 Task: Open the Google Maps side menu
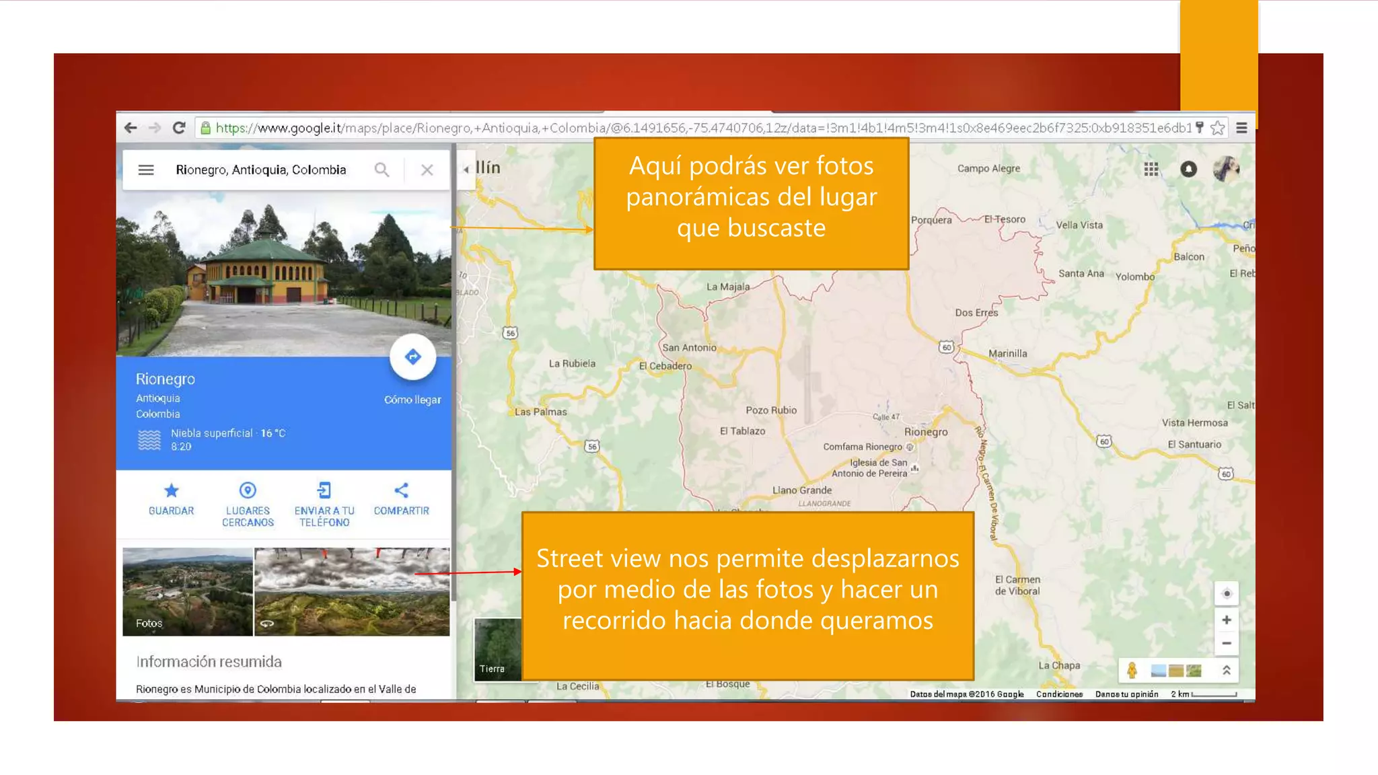[146, 170]
